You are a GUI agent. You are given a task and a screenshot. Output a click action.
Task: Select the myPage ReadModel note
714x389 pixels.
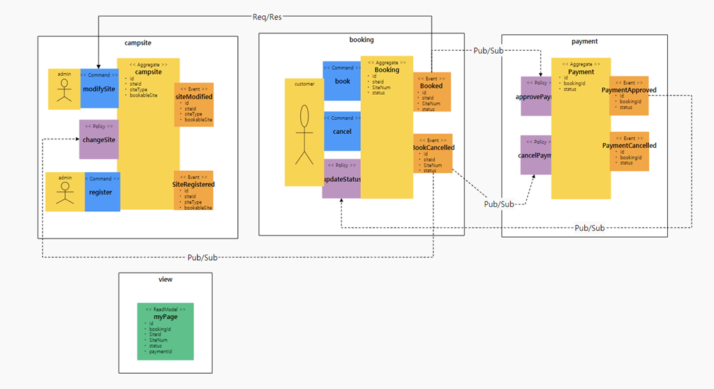[x=165, y=332]
